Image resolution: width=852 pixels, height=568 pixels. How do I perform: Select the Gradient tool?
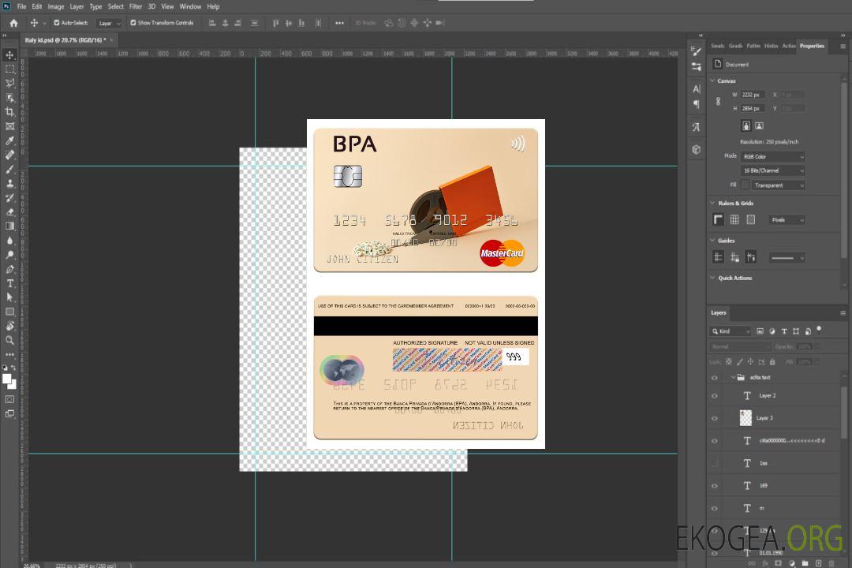tap(9, 226)
